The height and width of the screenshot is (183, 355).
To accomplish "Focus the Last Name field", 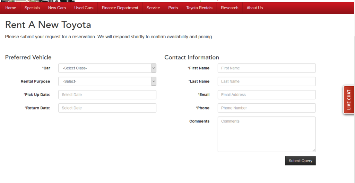I will tap(267, 81).
